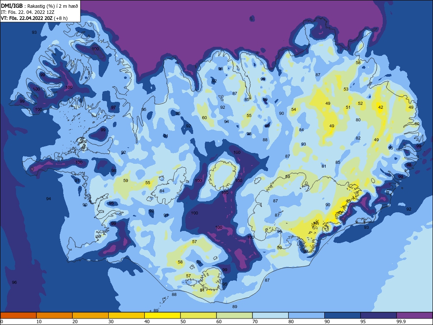Click the '10' tick label in the legend

point(39,322)
